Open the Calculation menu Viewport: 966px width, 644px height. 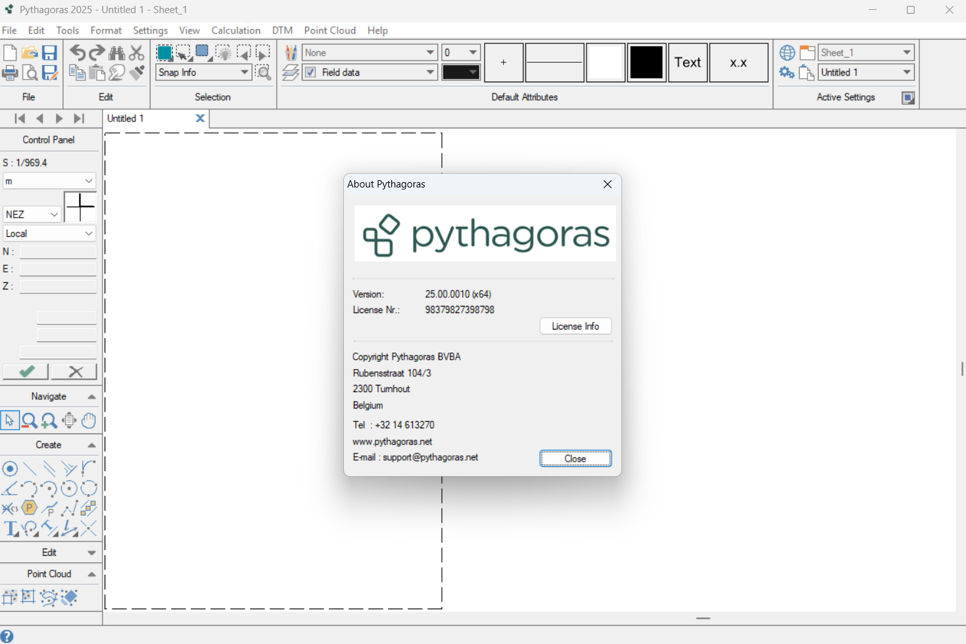click(236, 30)
